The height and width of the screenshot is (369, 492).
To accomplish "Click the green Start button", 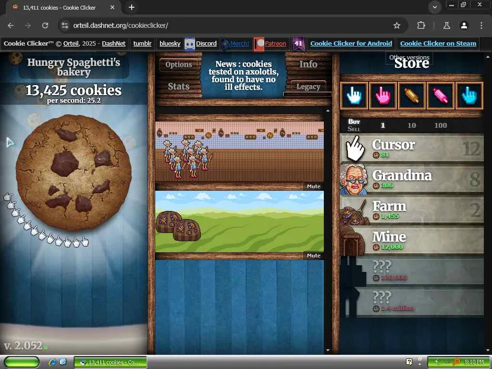I will click(22, 362).
